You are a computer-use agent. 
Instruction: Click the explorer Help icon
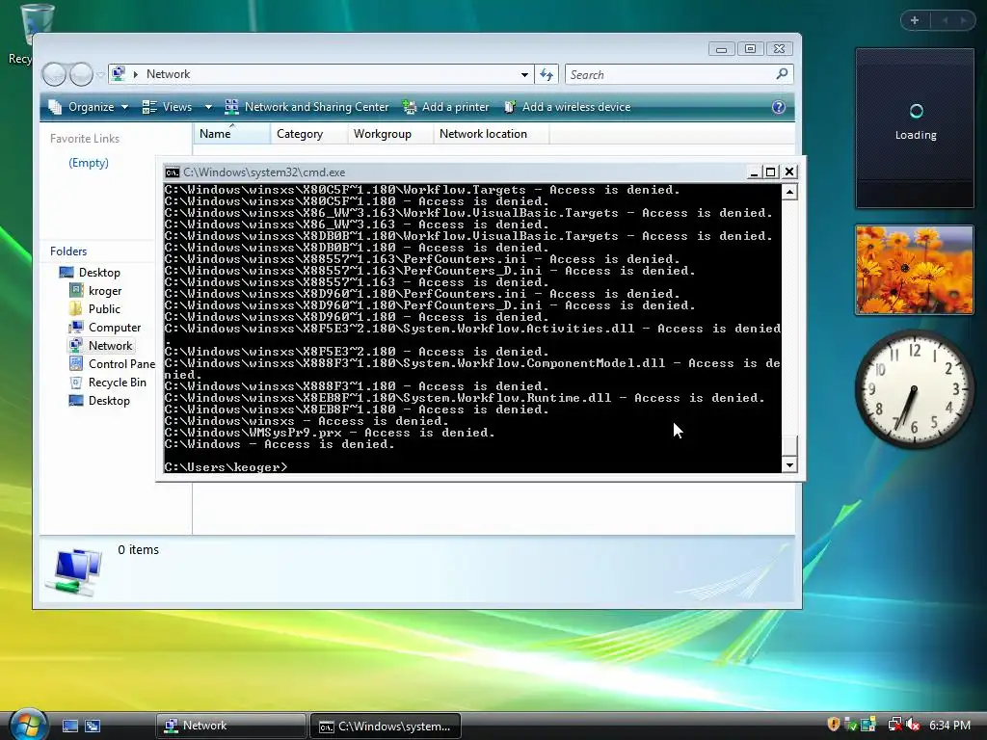[779, 107]
